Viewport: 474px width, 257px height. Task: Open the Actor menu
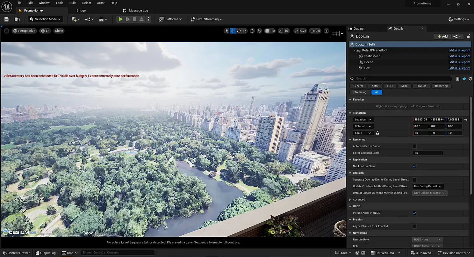click(101, 3)
